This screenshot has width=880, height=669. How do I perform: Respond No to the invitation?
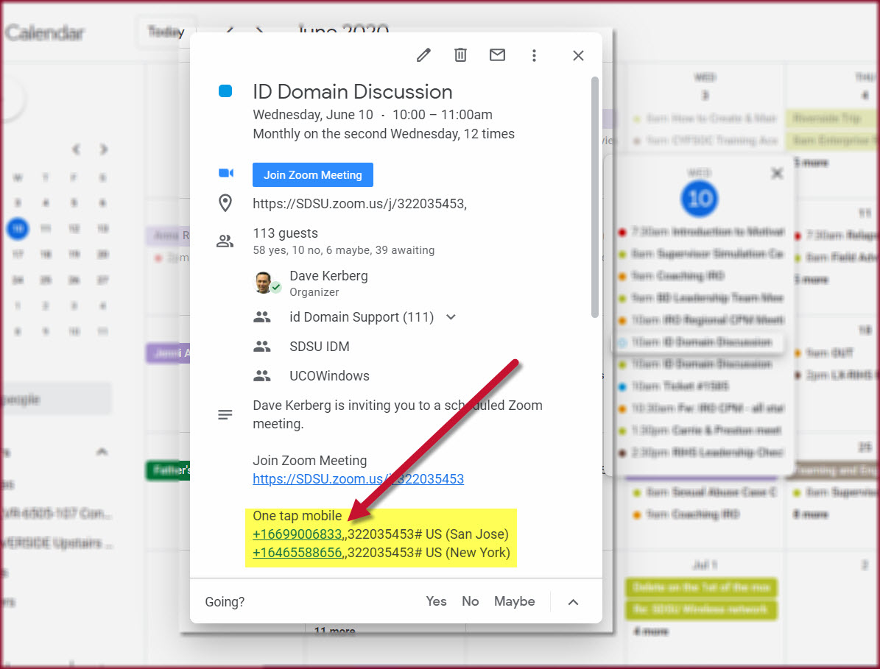(471, 601)
